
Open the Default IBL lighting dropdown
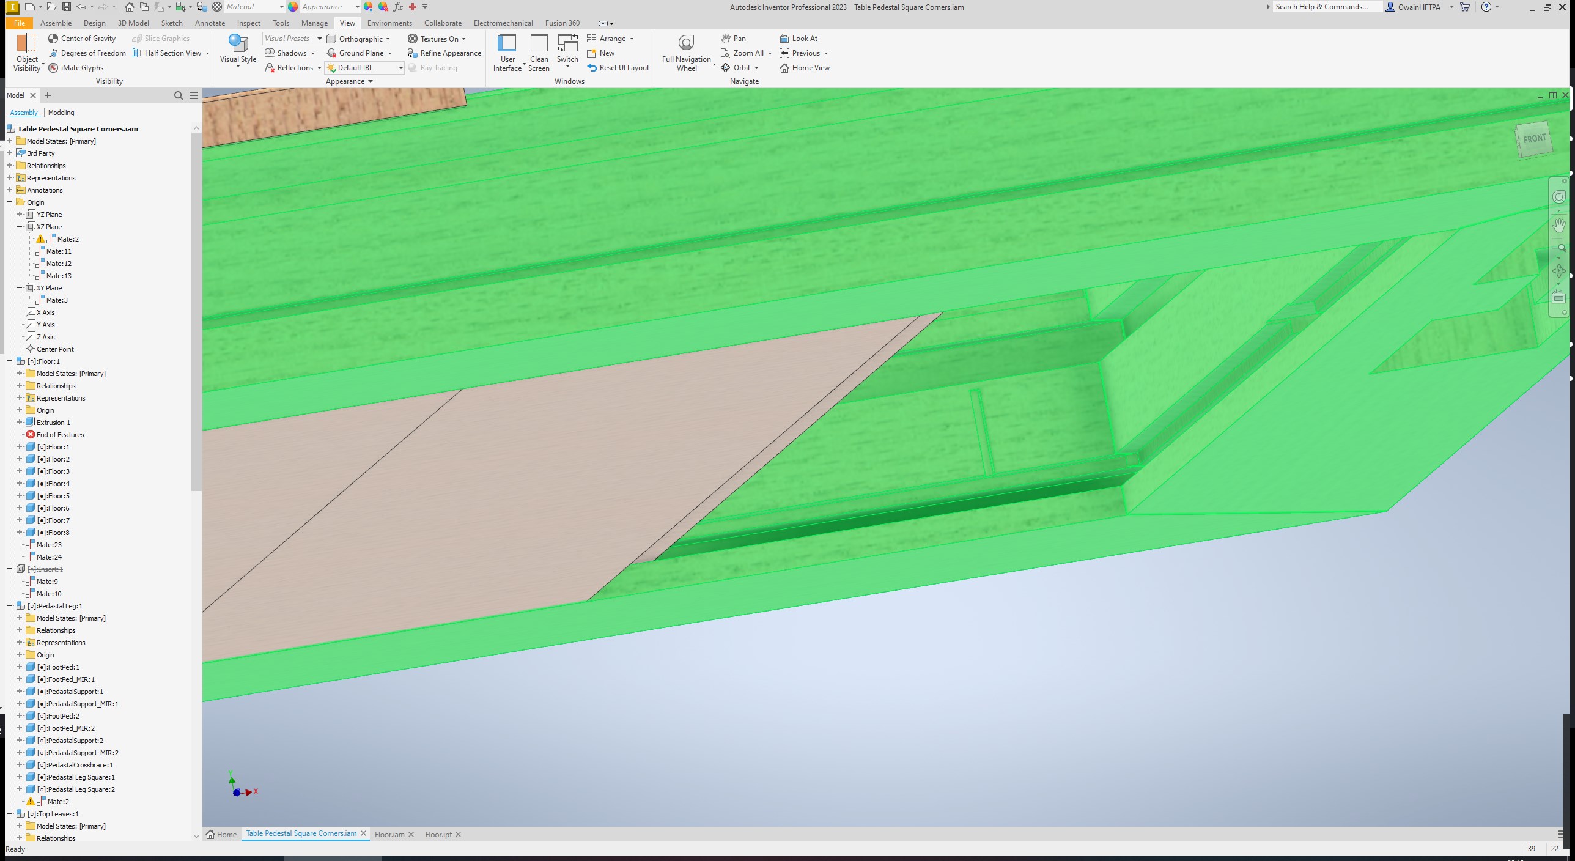[364, 68]
